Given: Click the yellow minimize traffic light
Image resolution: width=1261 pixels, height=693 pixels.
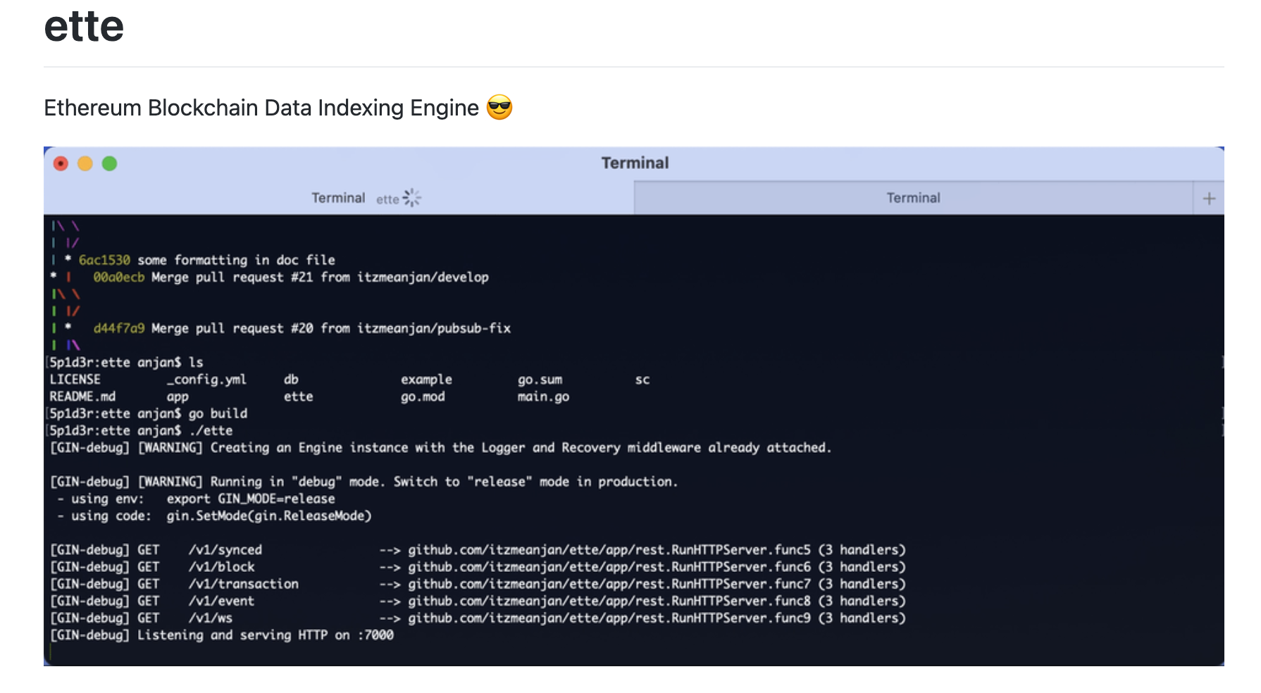Looking at the screenshot, I should (x=85, y=163).
